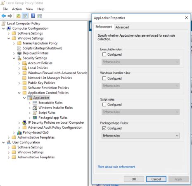Expand the Executable Rules node
192x186 pixels.
30,103
